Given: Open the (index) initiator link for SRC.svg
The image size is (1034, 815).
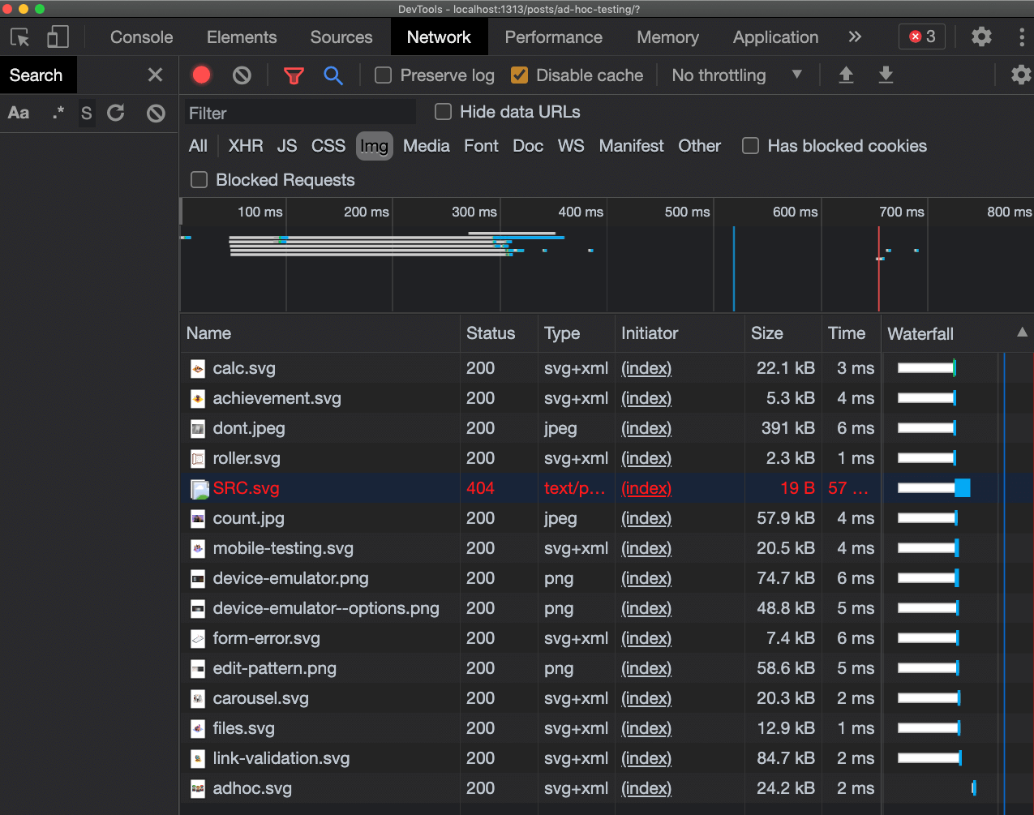Looking at the screenshot, I should pyautogui.click(x=646, y=488).
